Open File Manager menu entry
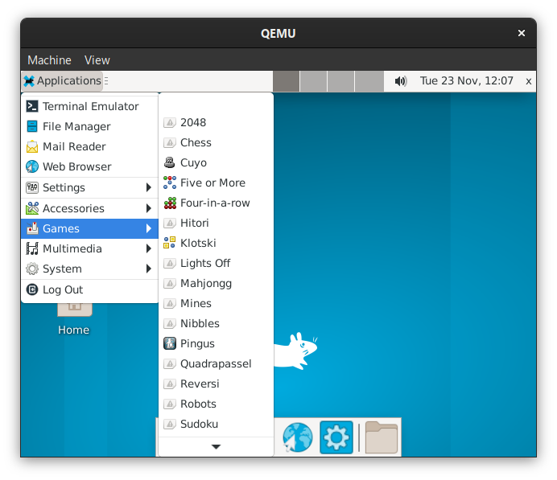Image resolution: width=557 pixels, height=480 pixels. [x=90, y=127]
